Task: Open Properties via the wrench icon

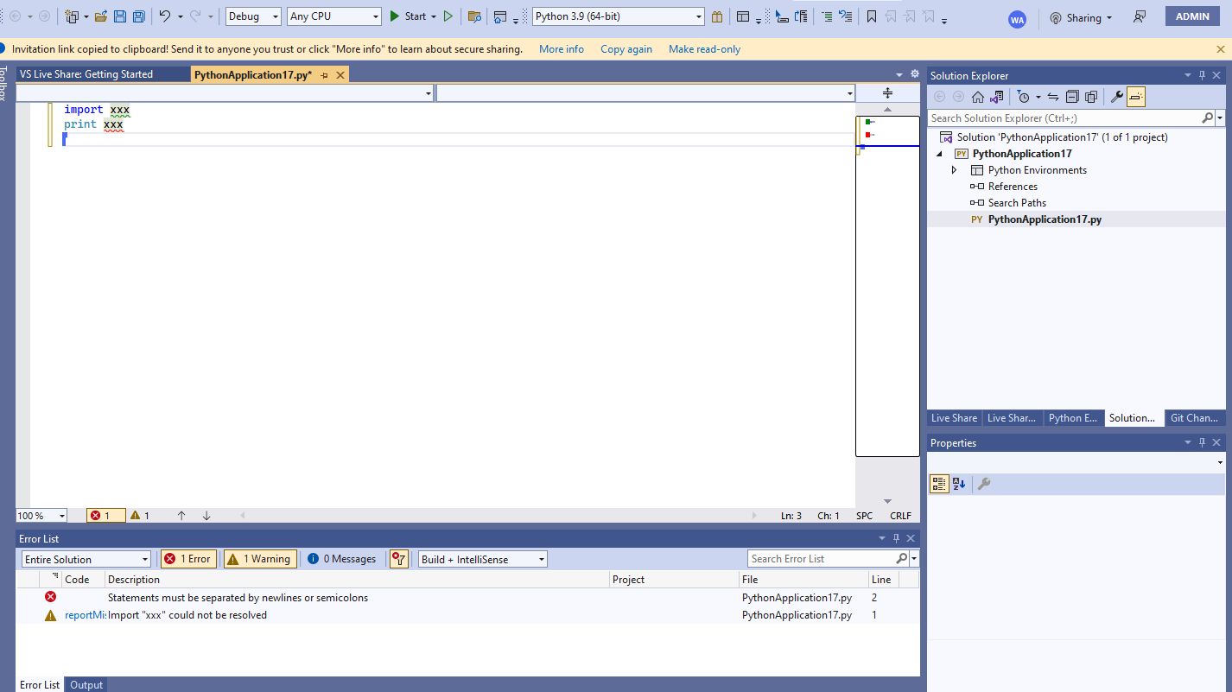Action: 1117,97
